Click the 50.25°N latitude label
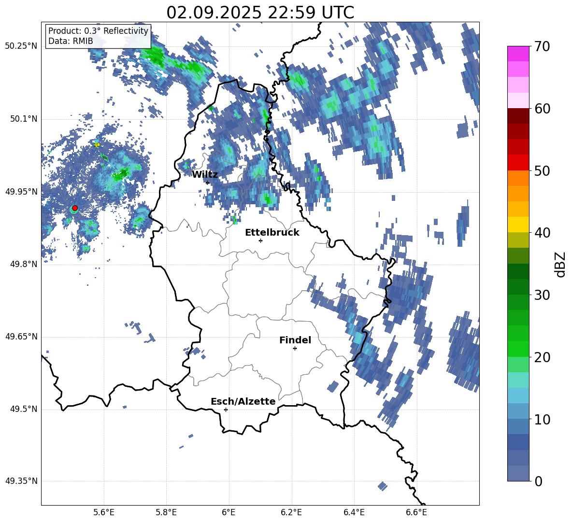Screen dimensions: 572x522 [21, 47]
